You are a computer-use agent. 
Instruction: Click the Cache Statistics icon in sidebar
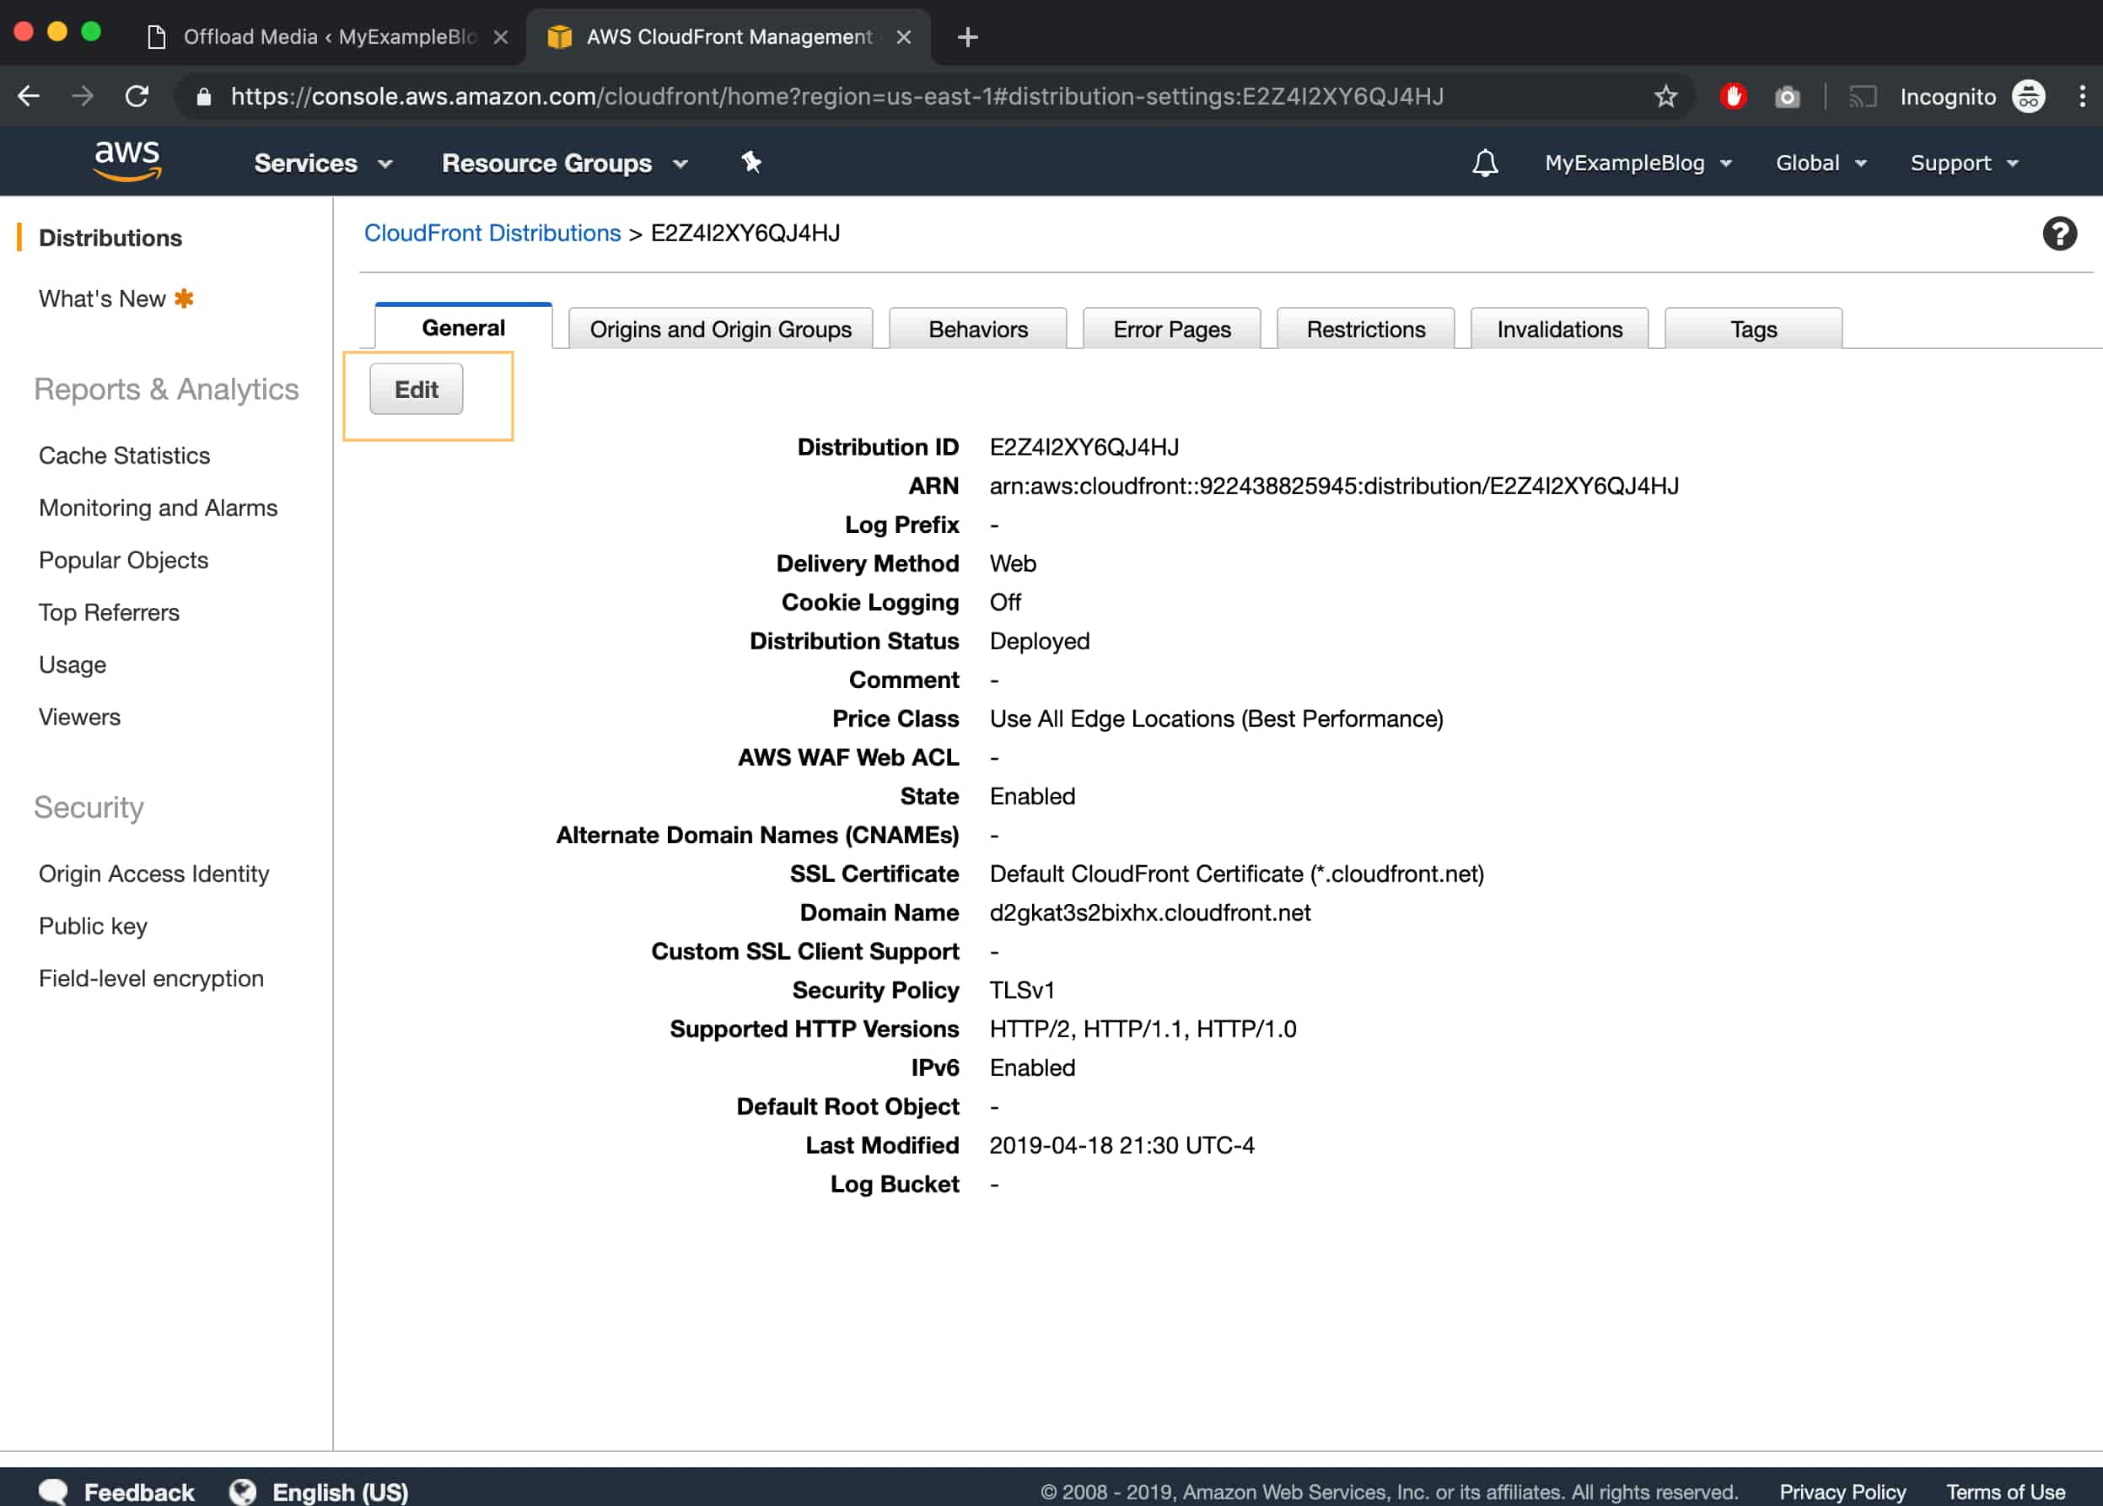(124, 454)
